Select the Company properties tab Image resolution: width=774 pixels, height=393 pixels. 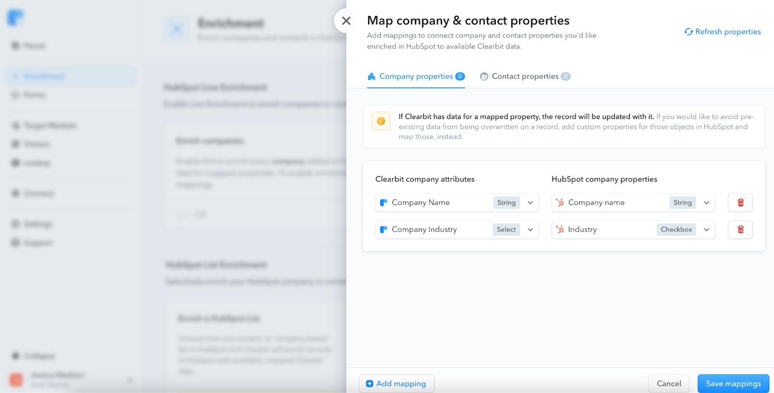[416, 76]
